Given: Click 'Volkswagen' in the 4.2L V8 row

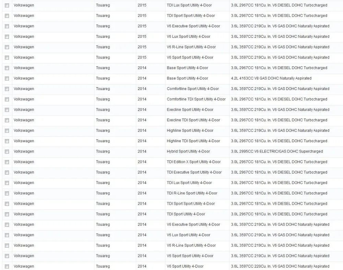Looking at the screenshot, I should (24, 78).
